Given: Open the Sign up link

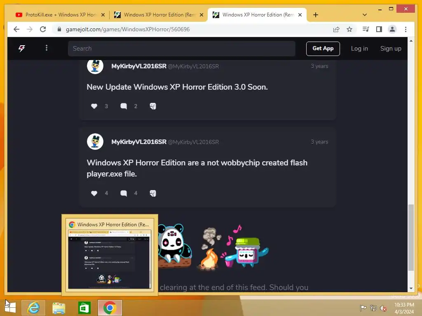Looking at the screenshot, I should point(391,49).
